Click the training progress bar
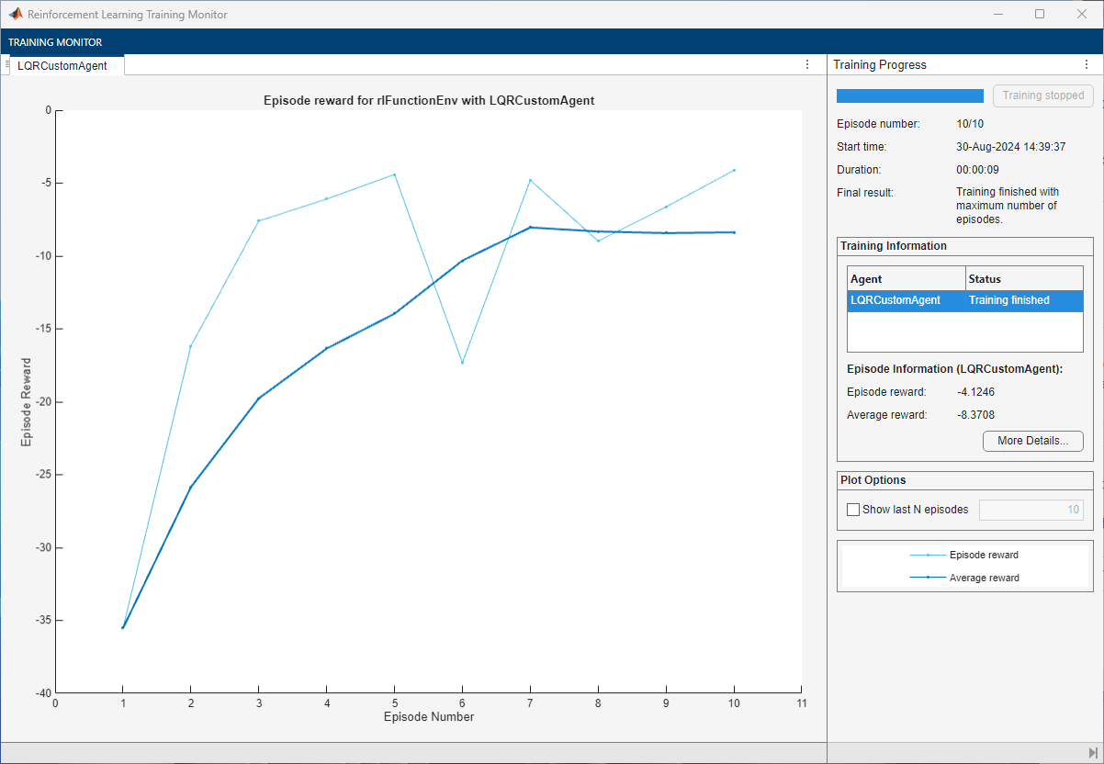1104x764 pixels. click(910, 95)
